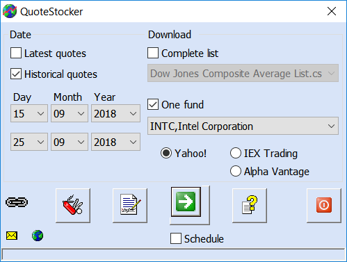Click the small globe website icon
Screen dimensions: 347x262
point(38,236)
